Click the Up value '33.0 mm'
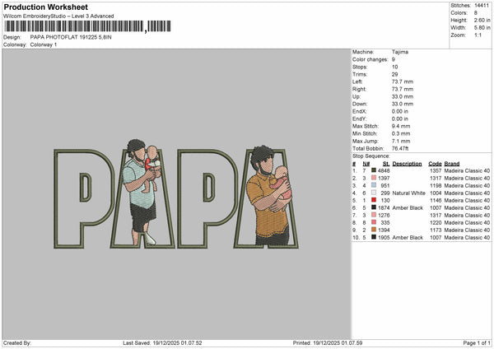The height and width of the screenshot is (349, 494). coord(403,96)
